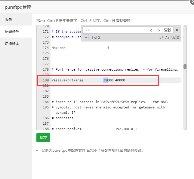Close the editor search panel

(177, 30)
